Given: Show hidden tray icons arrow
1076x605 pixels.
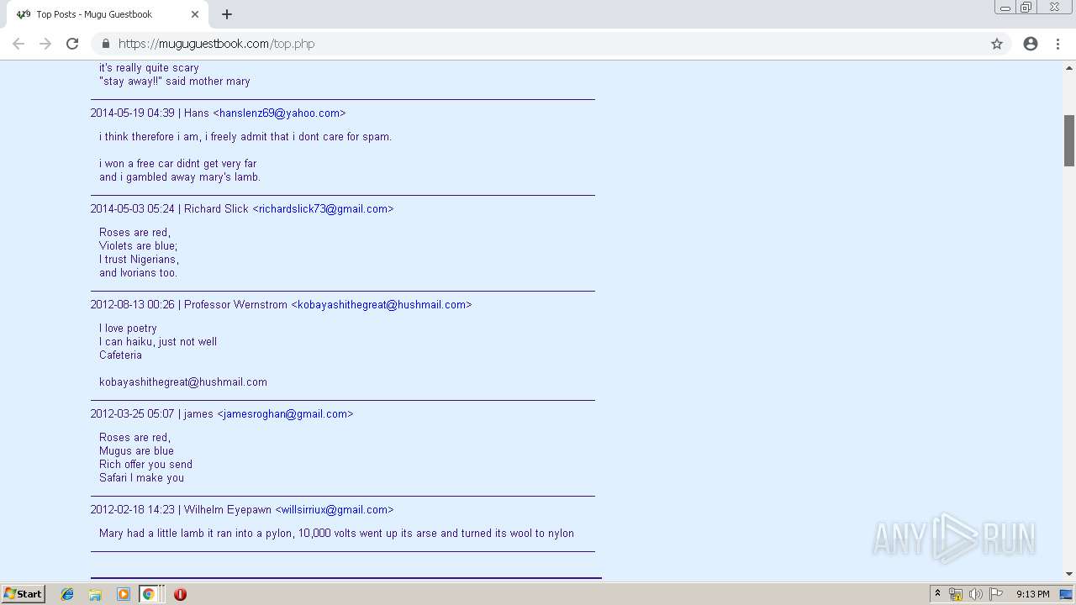Looking at the screenshot, I should pos(937,594).
